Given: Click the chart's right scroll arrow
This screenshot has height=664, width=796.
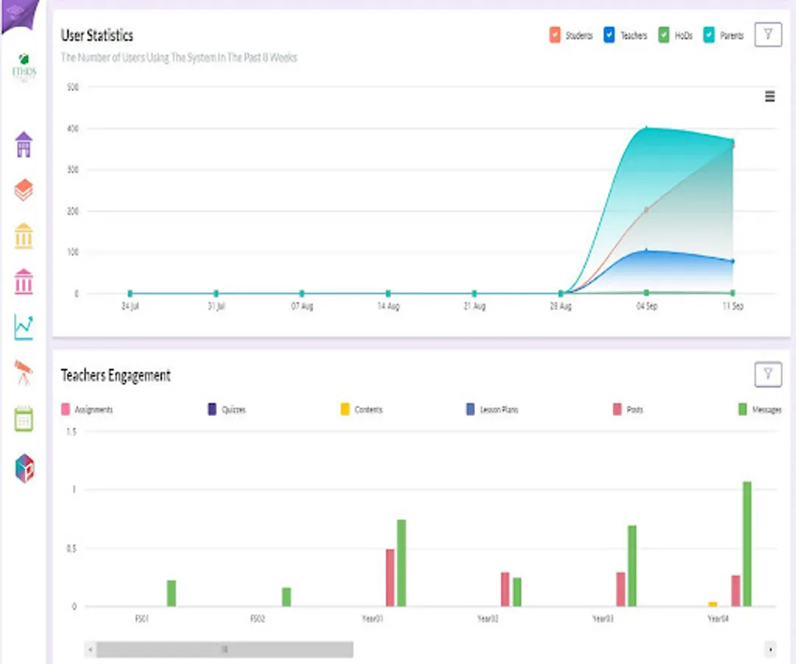Looking at the screenshot, I should click(771, 649).
